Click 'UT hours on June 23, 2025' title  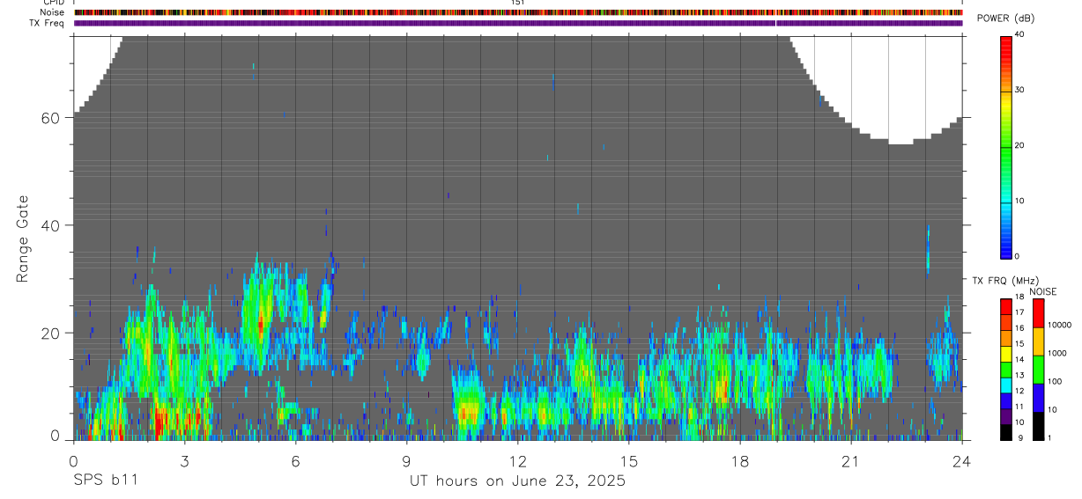517,481
